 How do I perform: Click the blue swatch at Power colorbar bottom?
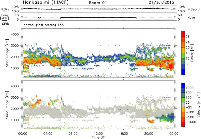click(x=183, y=72)
